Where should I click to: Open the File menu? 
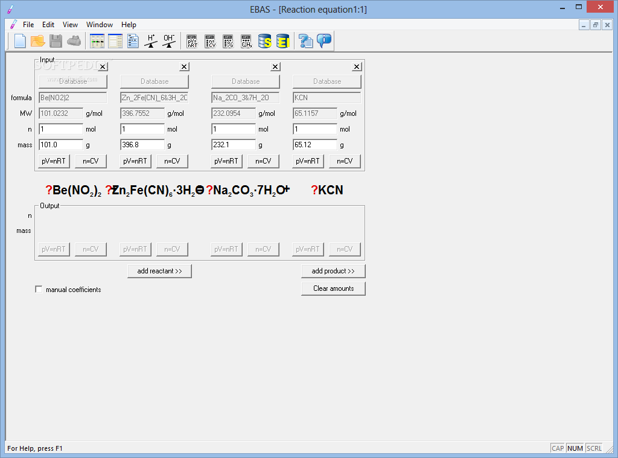28,24
